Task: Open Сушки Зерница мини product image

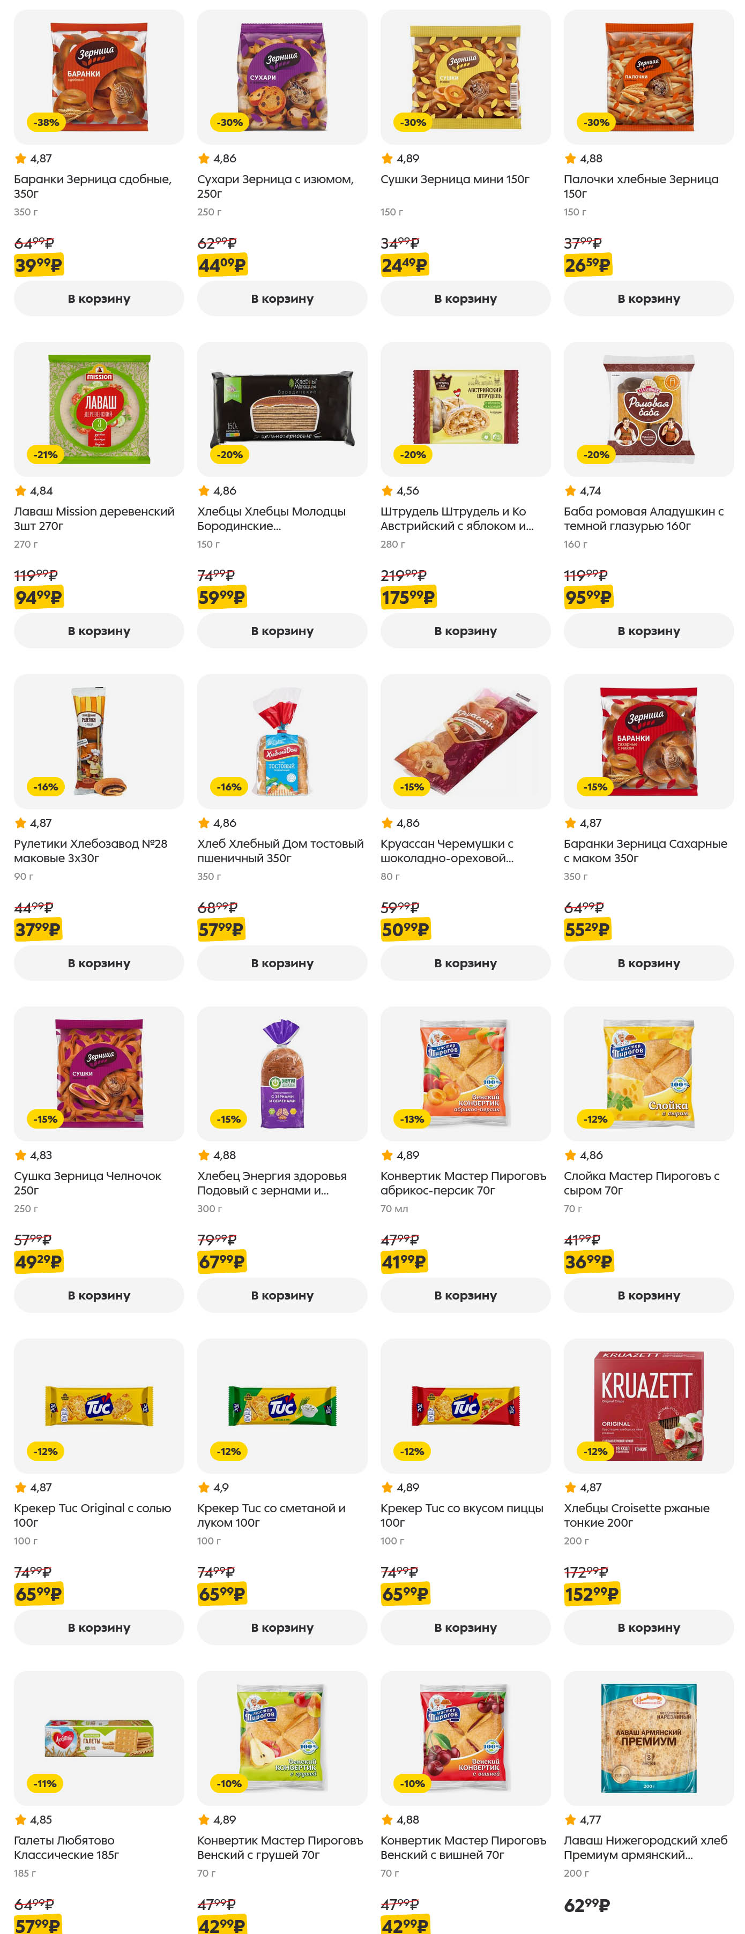Action: (x=465, y=77)
